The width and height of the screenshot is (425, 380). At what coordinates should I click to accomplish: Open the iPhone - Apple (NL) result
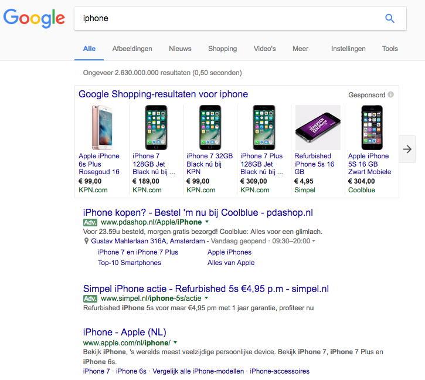point(125,333)
